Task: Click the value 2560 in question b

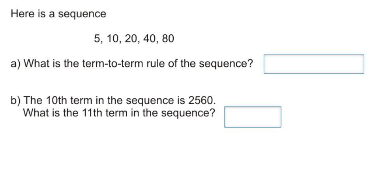Action: [x=201, y=100]
